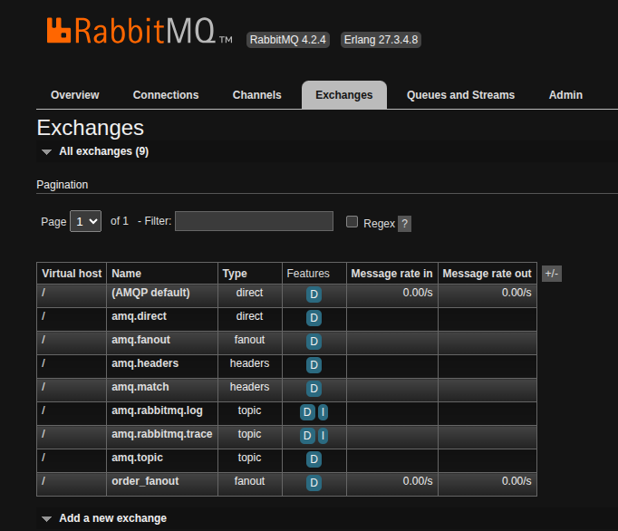618x531 pixels.
Task: Open the Page number dropdown
Action: point(85,221)
